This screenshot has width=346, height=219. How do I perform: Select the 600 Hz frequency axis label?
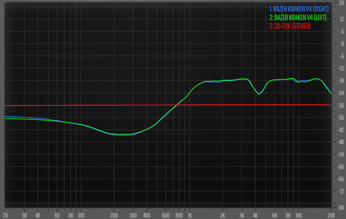[x=166, y=215]
